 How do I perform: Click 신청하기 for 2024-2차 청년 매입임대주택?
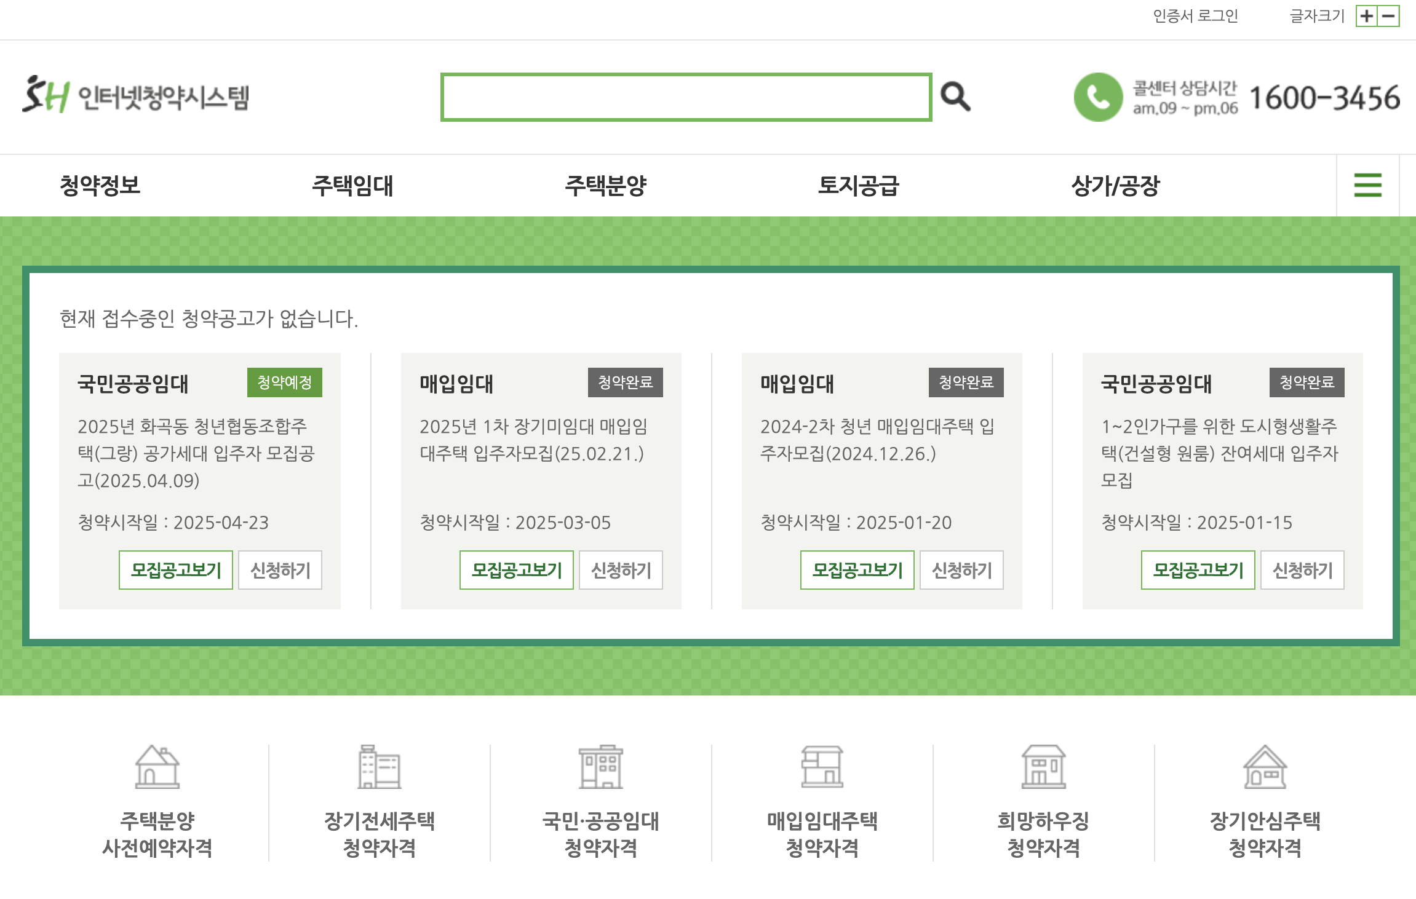[x=961, y=570]
